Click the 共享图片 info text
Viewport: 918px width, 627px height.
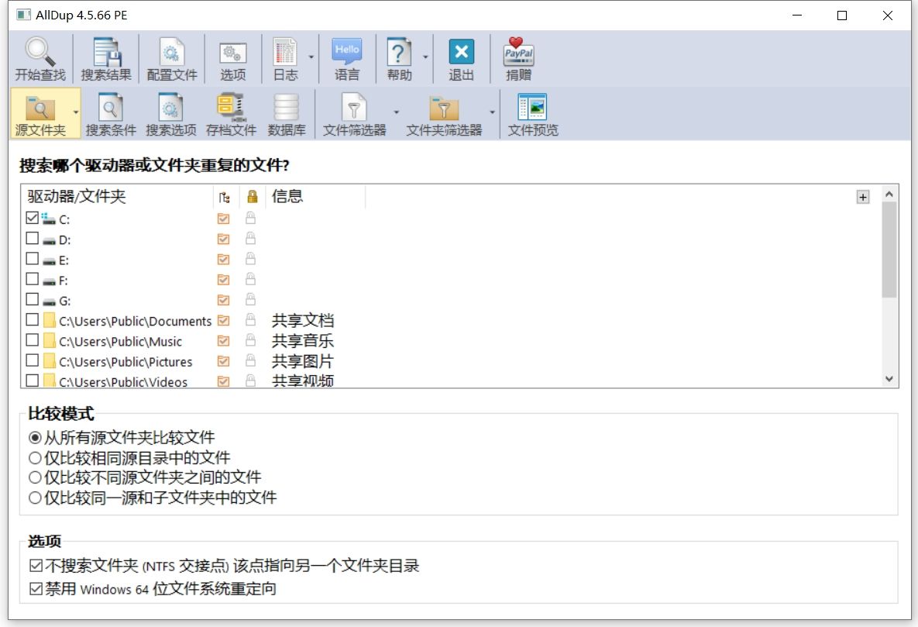[x=303, y=361]
